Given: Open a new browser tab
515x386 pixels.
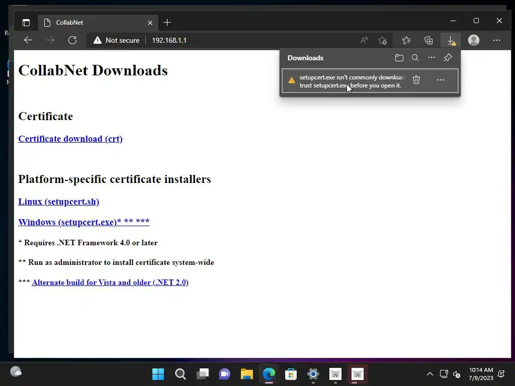Looking at the screenshot, I should [167, 22].
